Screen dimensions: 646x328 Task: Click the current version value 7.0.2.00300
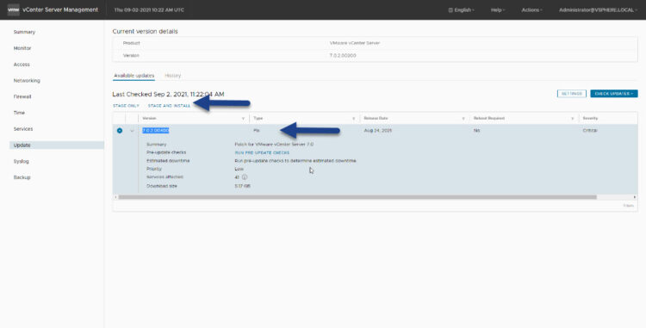[x=343, y=56]
